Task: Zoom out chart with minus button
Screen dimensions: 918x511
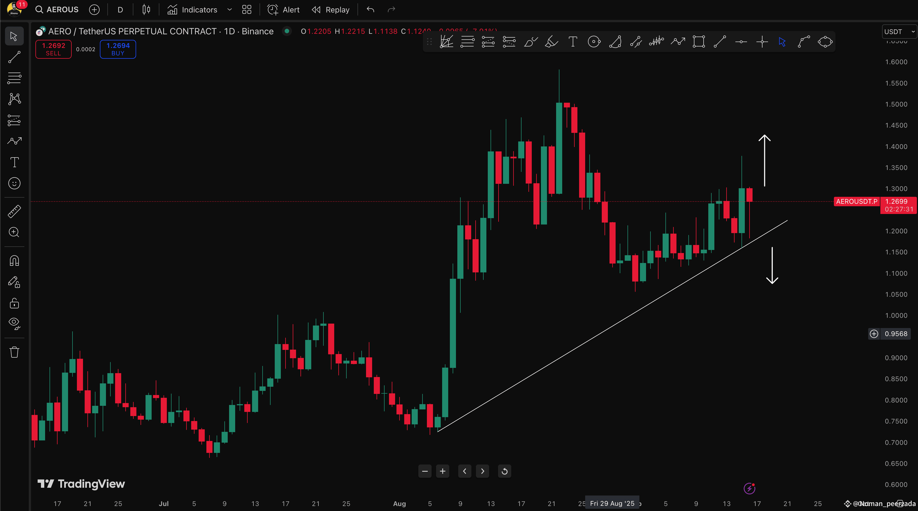Action: pos(425,471)
